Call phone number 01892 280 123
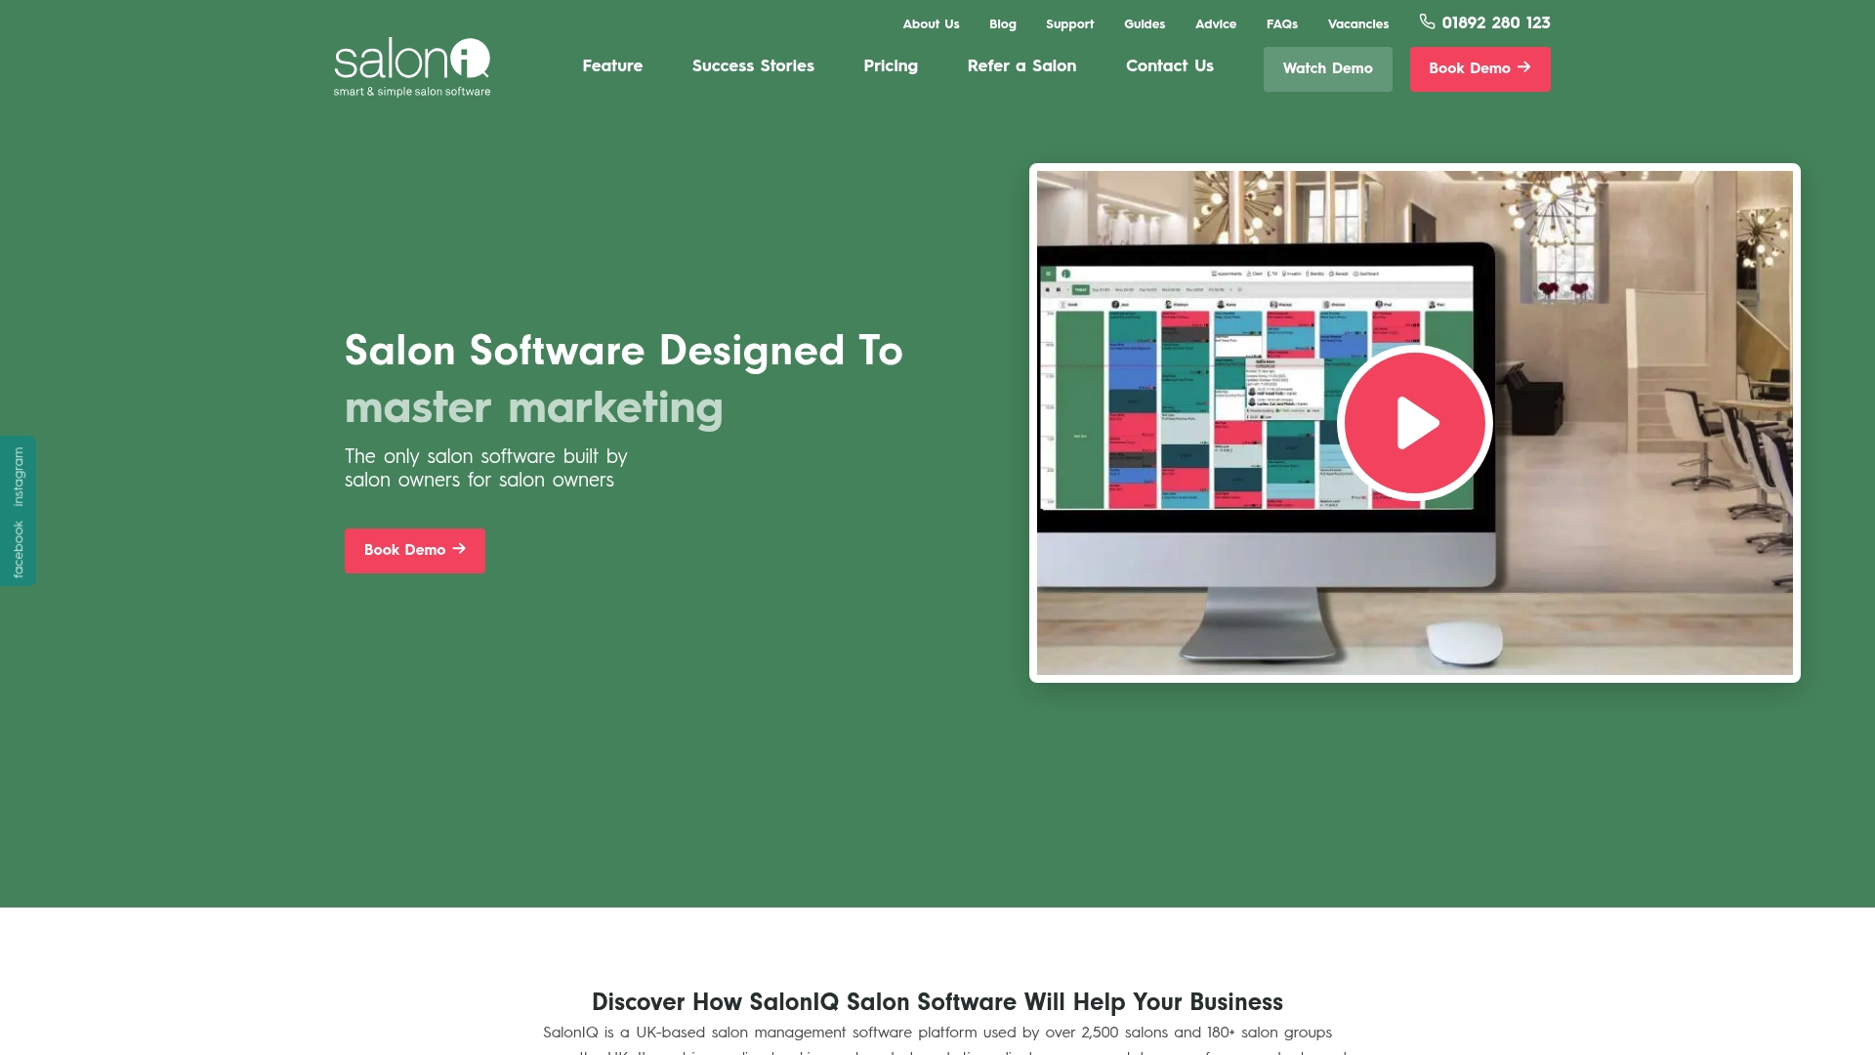This screenshot has height=1055, width=1875. pos(1496,22)
